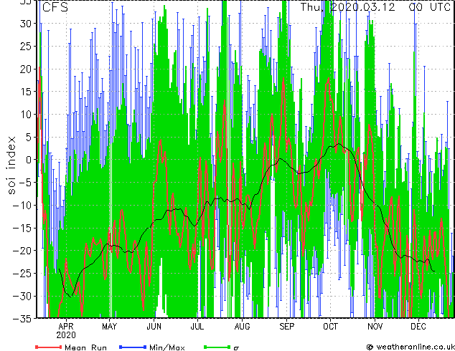This screenshot has height=351, width=455.
Task: Click the sigma symbol legend label
Action: (x=236, y=348)
